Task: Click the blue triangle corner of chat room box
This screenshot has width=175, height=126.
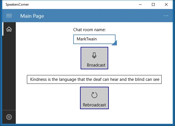Action: point(115,43)
